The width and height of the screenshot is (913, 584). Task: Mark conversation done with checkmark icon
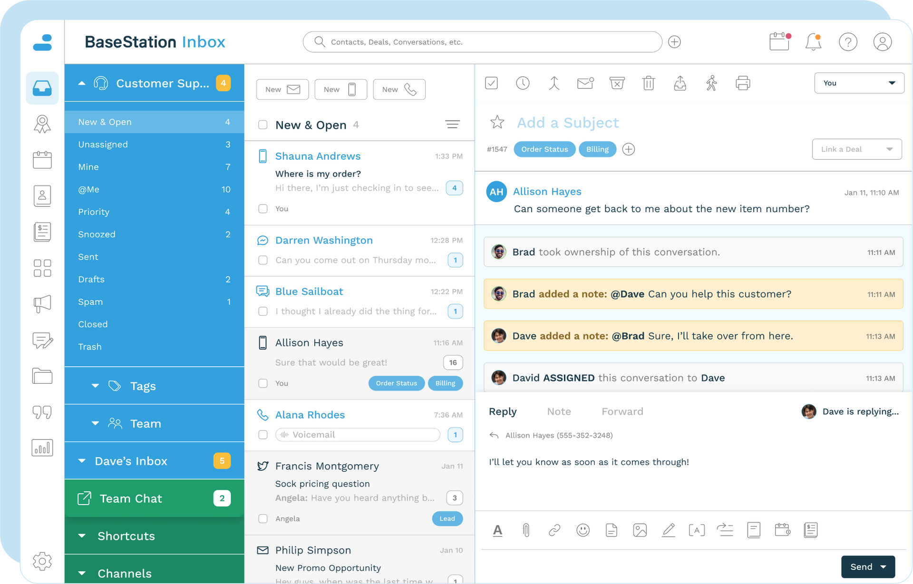[x=491, y=83]
